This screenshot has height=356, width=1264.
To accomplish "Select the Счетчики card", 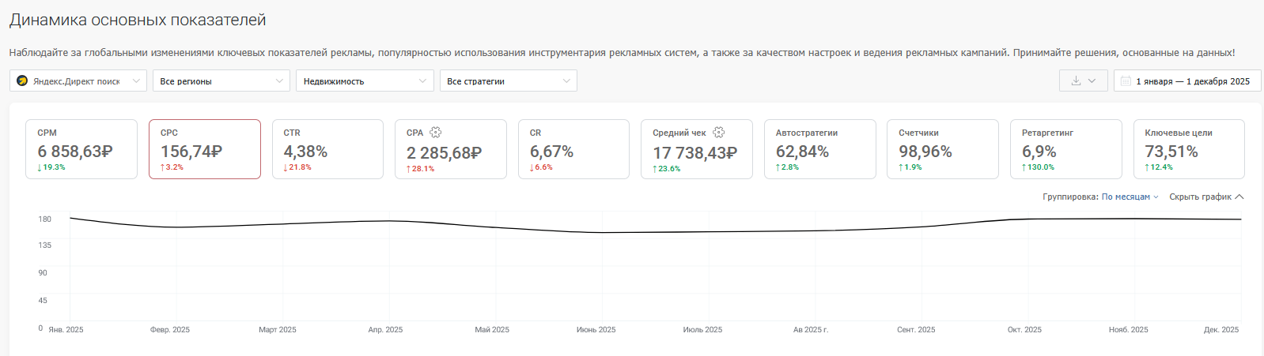I will click(943, 149).
